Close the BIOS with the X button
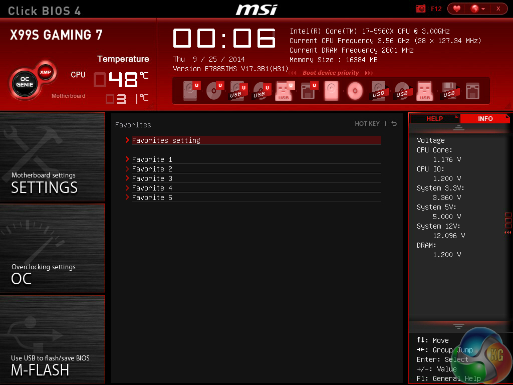 pyautogui.click(x=498, y=9)
